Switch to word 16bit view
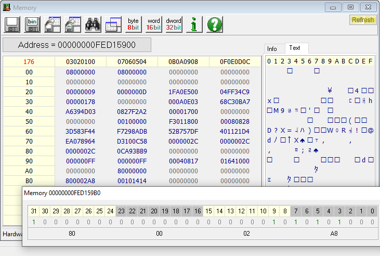 tap(153, 24)
